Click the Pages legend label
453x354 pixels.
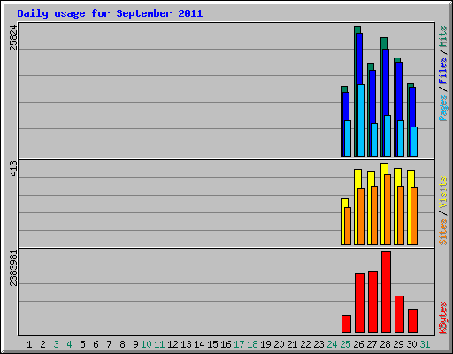[x=443, y=108]
